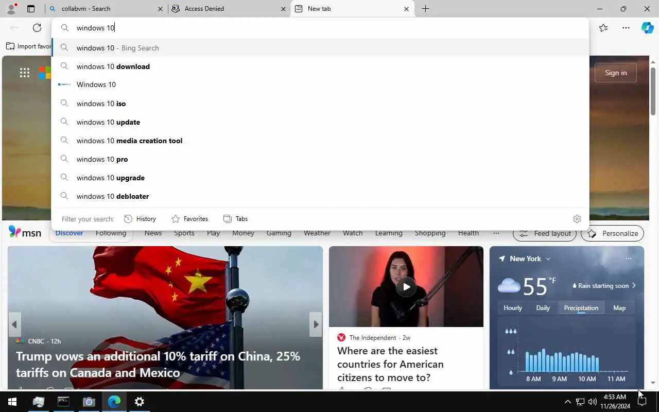659x412 pixels.
Task: Open Trump tariff headline article
Action: (158, 365)
